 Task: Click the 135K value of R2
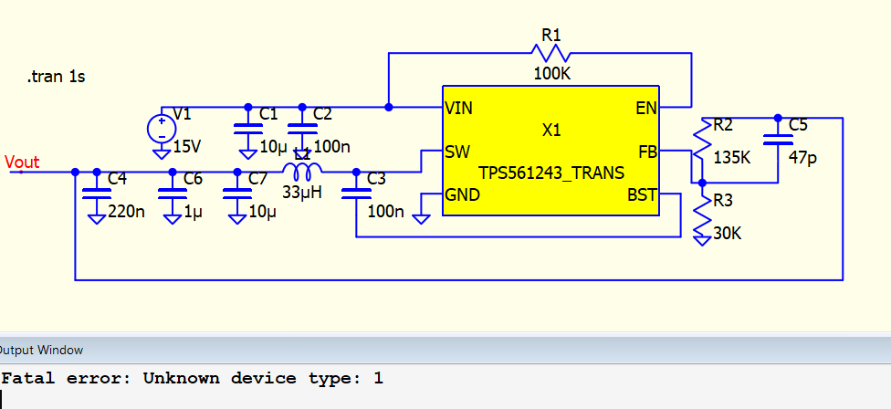click(732, 157)
